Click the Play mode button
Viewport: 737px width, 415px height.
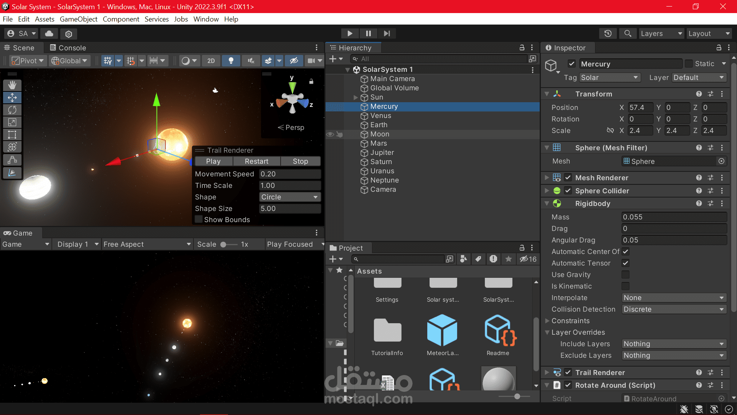(350, 33)
